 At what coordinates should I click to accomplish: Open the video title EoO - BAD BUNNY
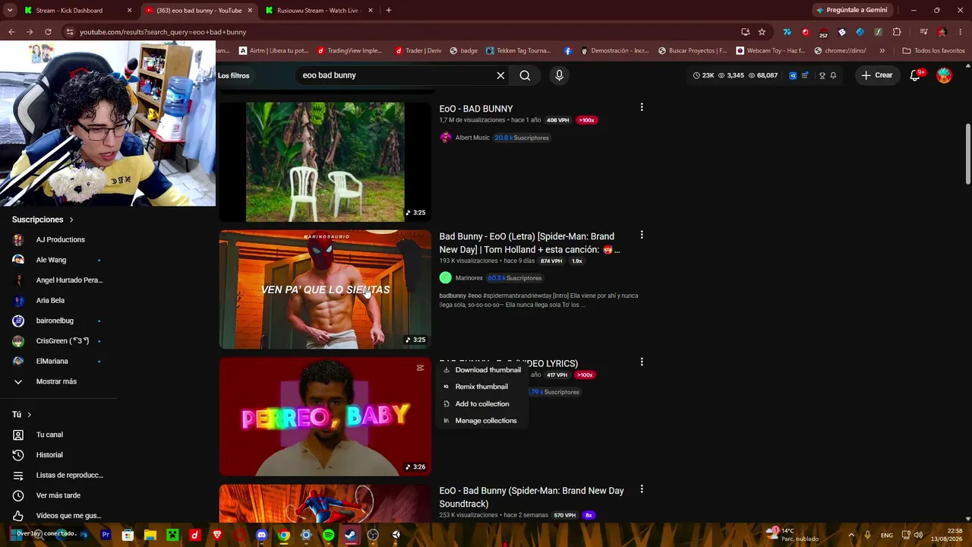tap(476, 109)
